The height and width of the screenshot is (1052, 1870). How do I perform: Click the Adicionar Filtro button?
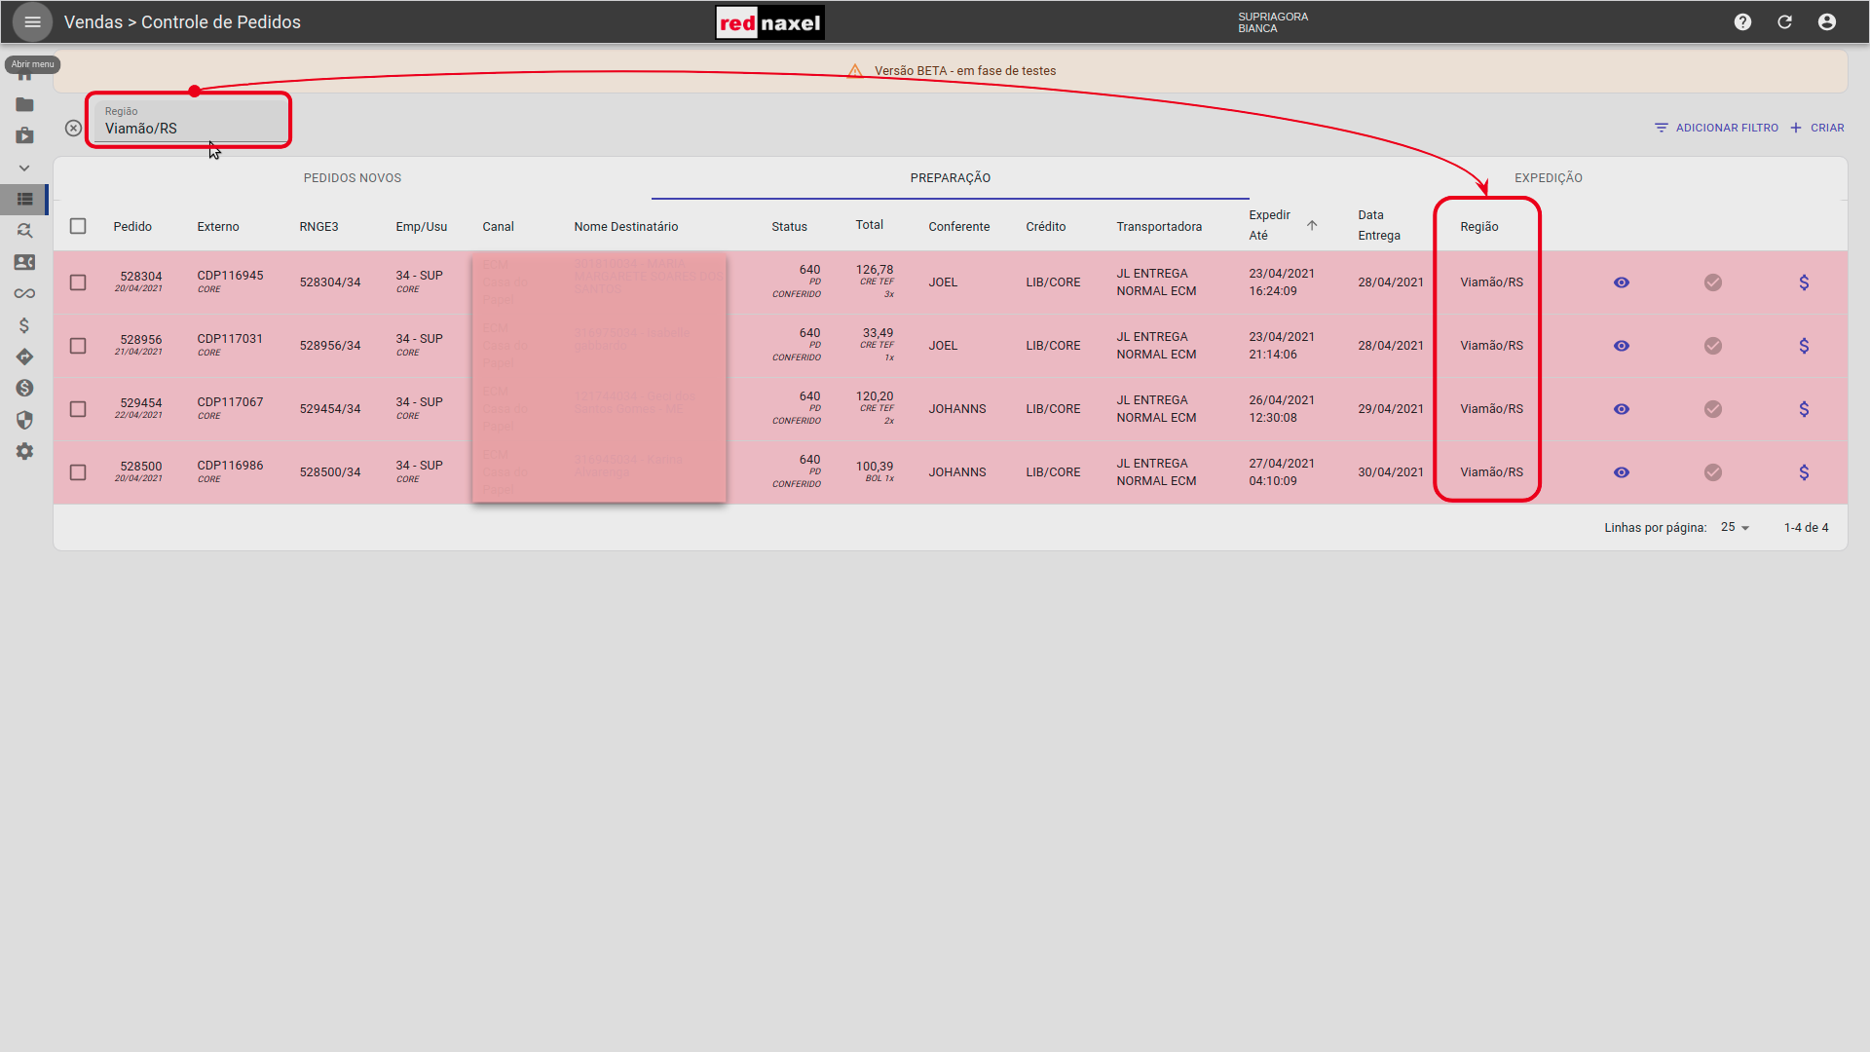tap(1715, 128)
